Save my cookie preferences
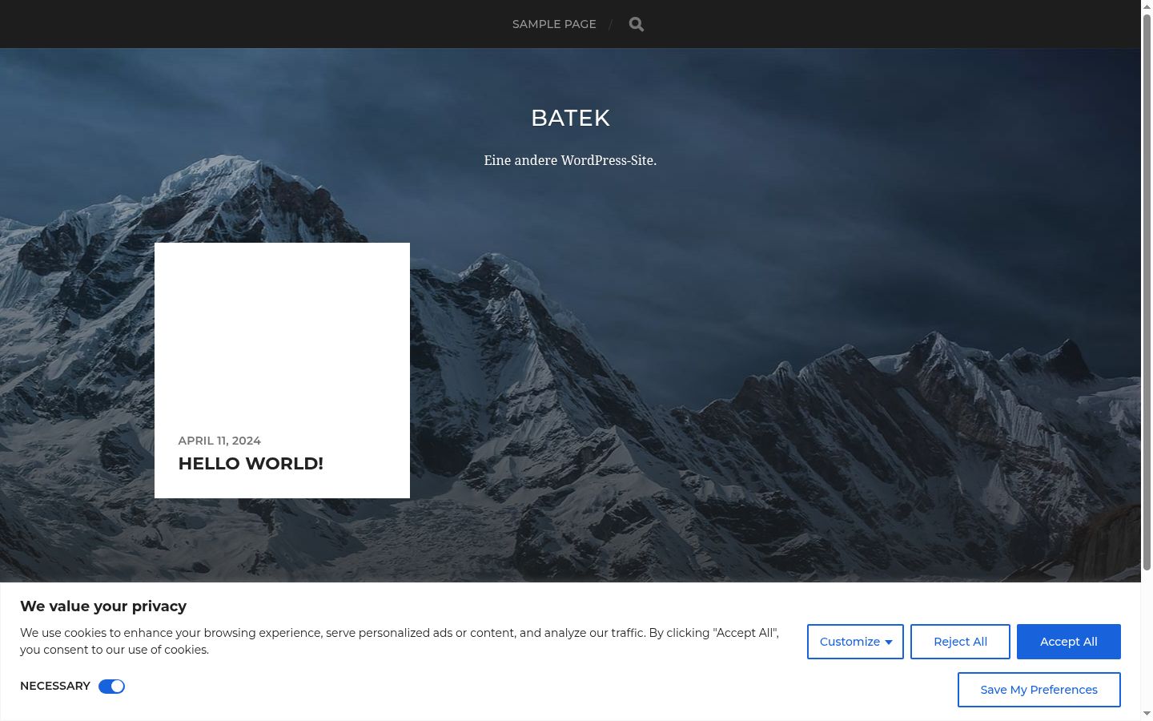This screenshot has width=1153, height=721. [x=1039, y=690]
